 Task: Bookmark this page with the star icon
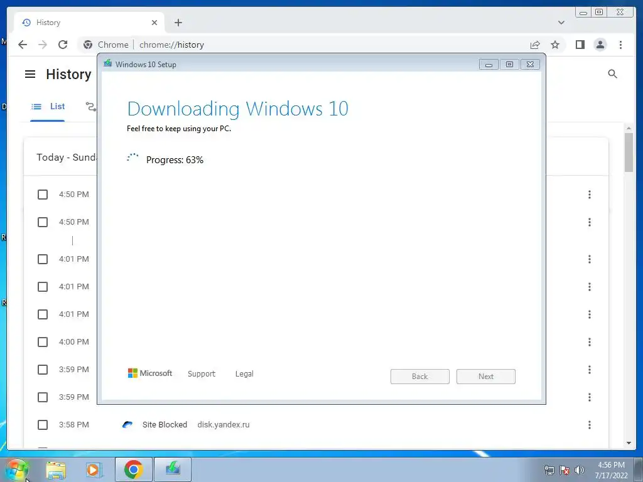pyautogui.click(x=555, y=45)
